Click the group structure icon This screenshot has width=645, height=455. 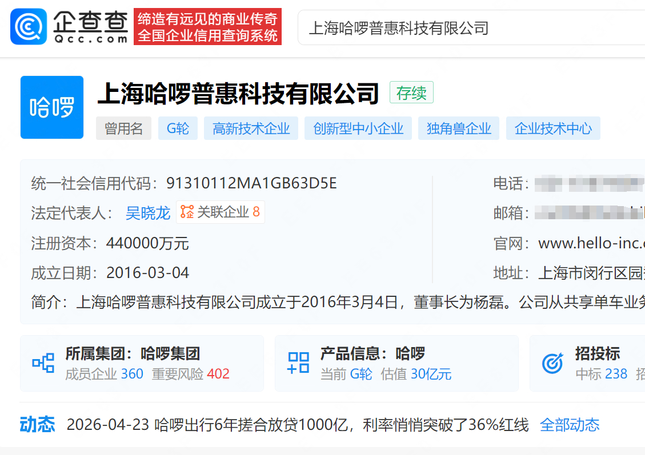coord(43,363)
